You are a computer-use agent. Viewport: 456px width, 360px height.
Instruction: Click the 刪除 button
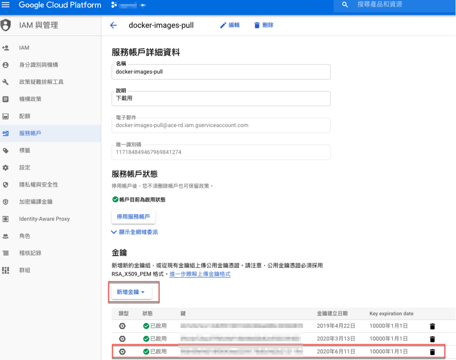click(x=264, y=25)
